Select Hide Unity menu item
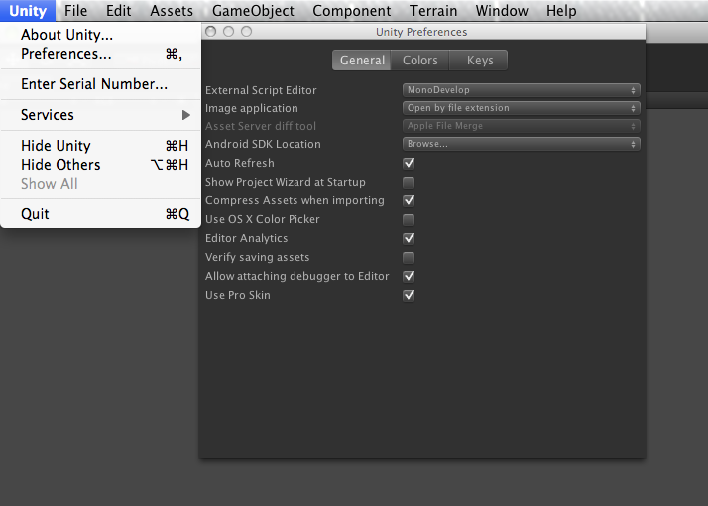Image resolution: width=708 pixels, height=506 pixels. click(101, 146)
